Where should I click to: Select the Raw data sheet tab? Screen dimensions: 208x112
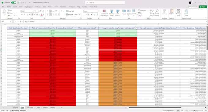pos(30,108)
